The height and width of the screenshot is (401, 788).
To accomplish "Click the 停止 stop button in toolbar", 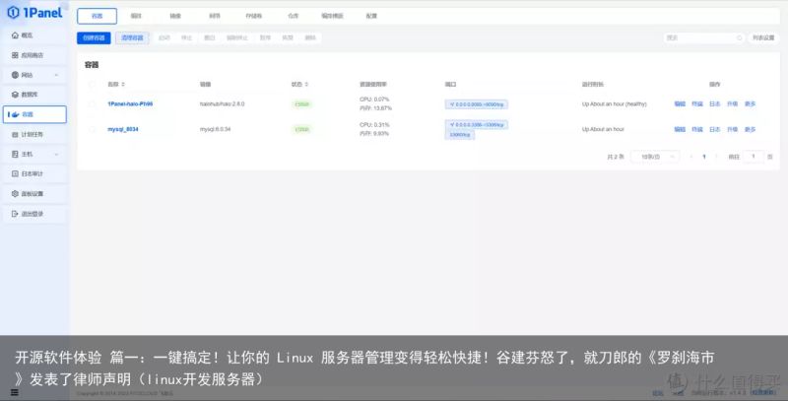I will pyautogui.click(x=186, y=37).
